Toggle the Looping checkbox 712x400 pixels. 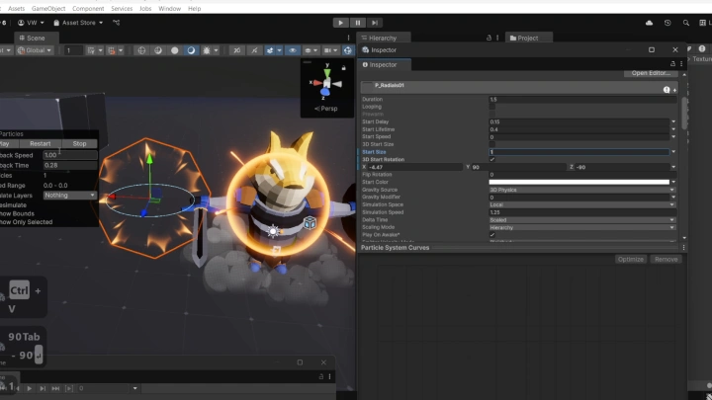point(492,107)
